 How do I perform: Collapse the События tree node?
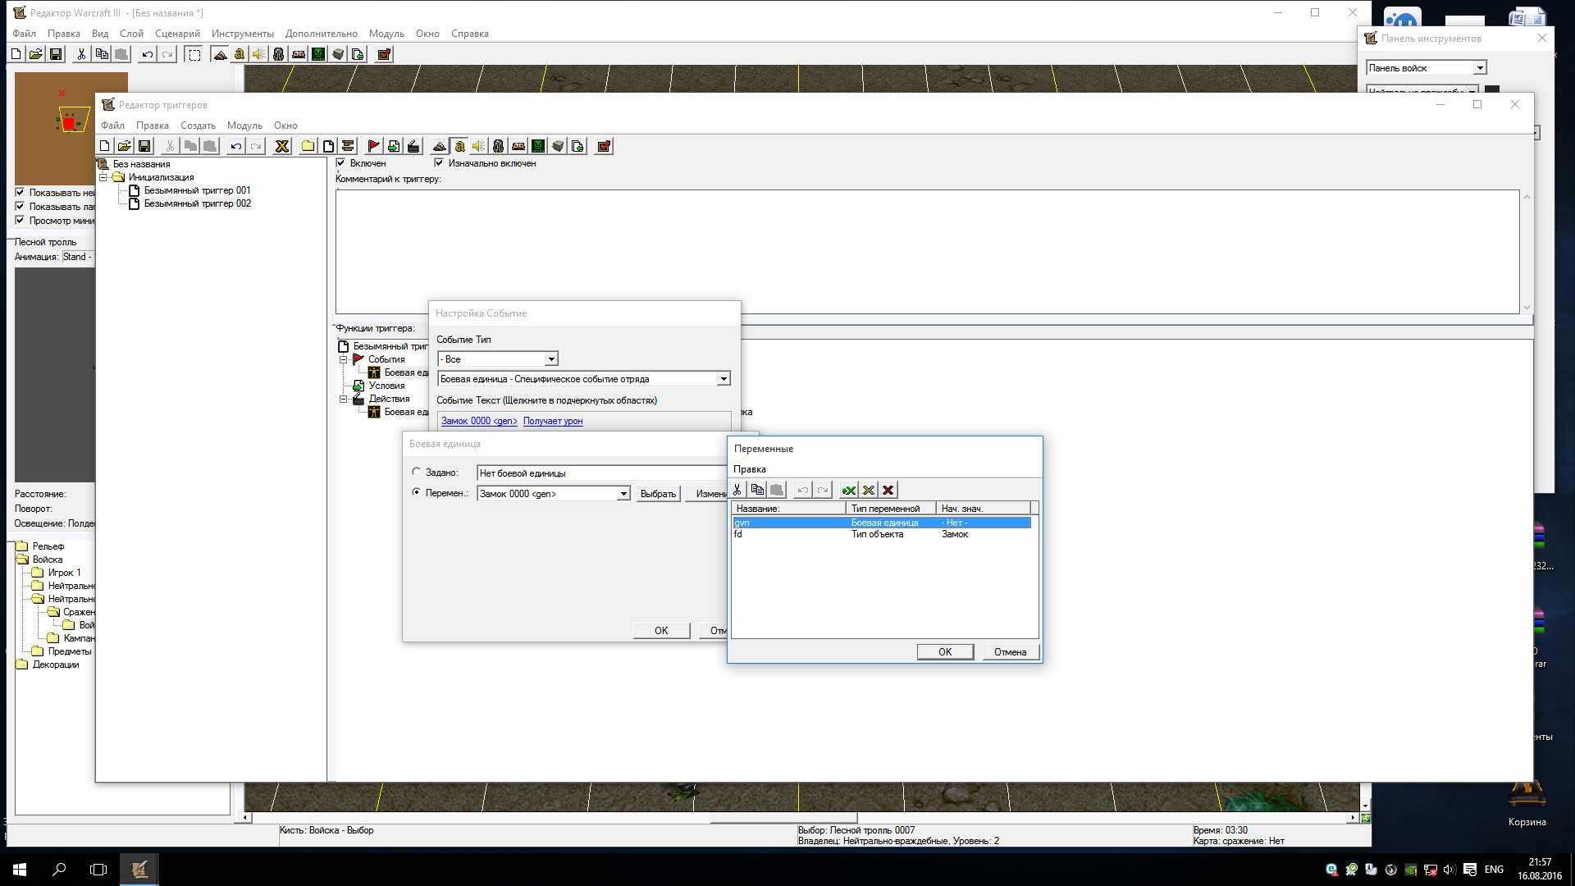[x=344, y=359]
